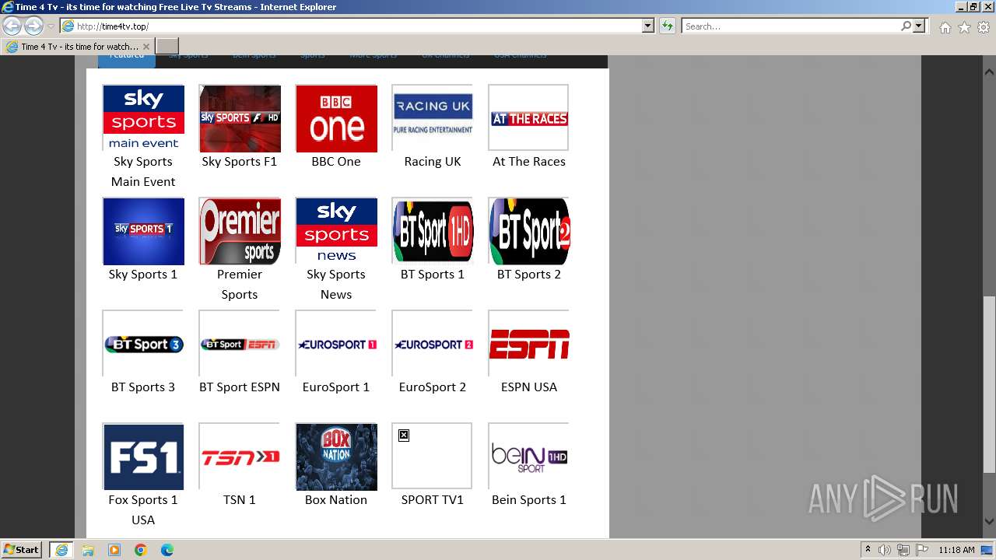Open the BT Sport 1 HD channel logo

pyautogui.click(x=433, y=231)
